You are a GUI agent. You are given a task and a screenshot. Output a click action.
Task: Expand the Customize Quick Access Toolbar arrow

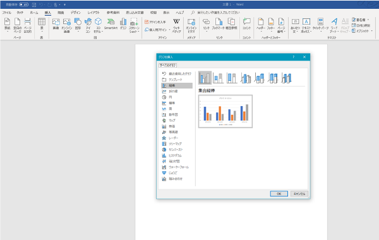point(64,4)
